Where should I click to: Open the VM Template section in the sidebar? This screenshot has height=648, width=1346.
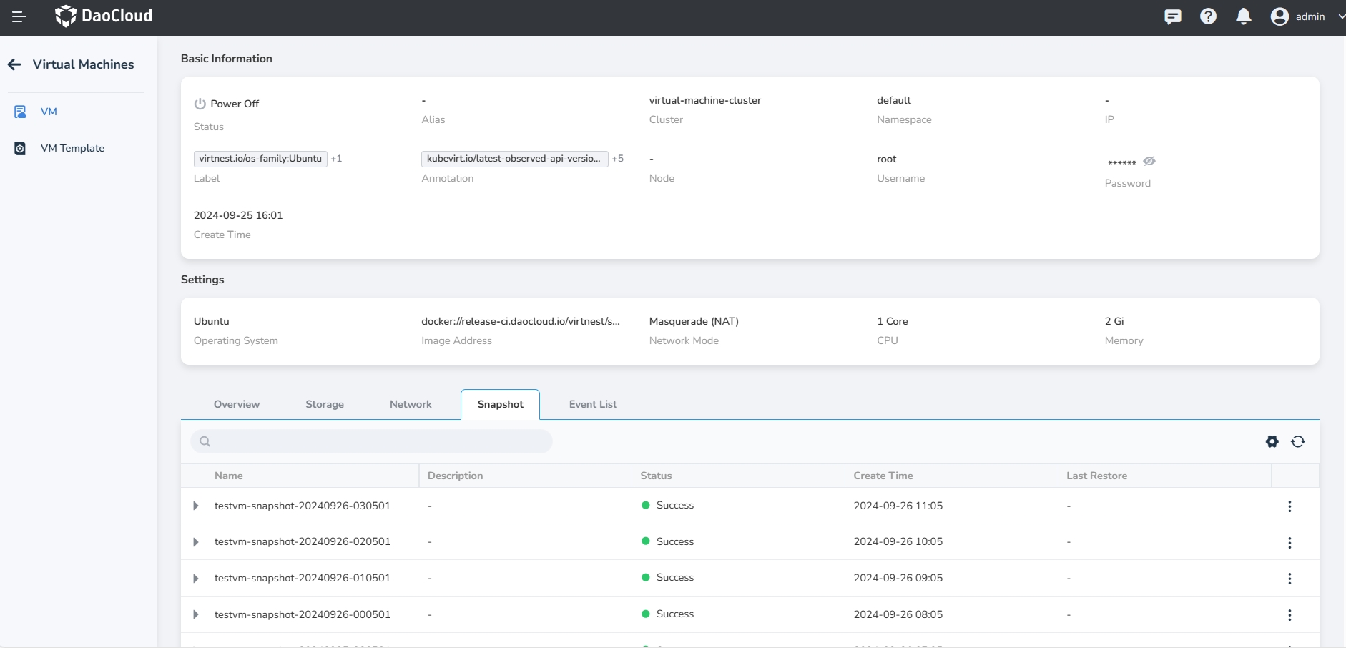[x=72, y=148]
